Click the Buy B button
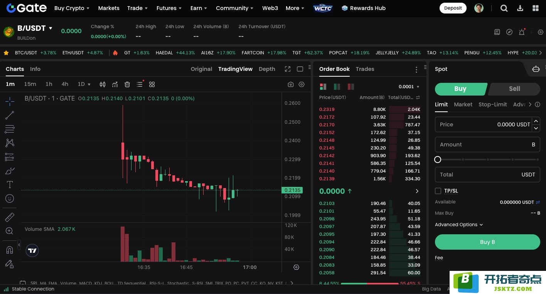The width and height of the screenshot is (546, 294). (x=487, y=242)
